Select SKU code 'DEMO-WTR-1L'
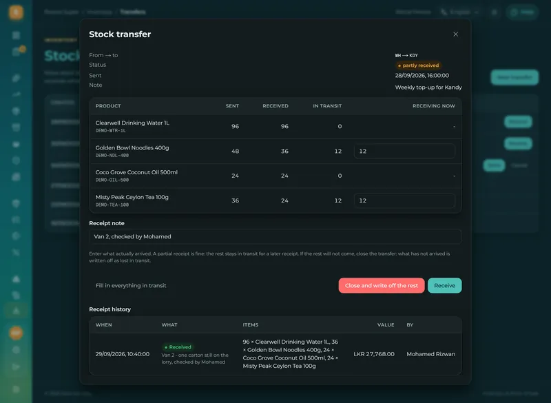The image size is (551, 403). click(110, 131)
